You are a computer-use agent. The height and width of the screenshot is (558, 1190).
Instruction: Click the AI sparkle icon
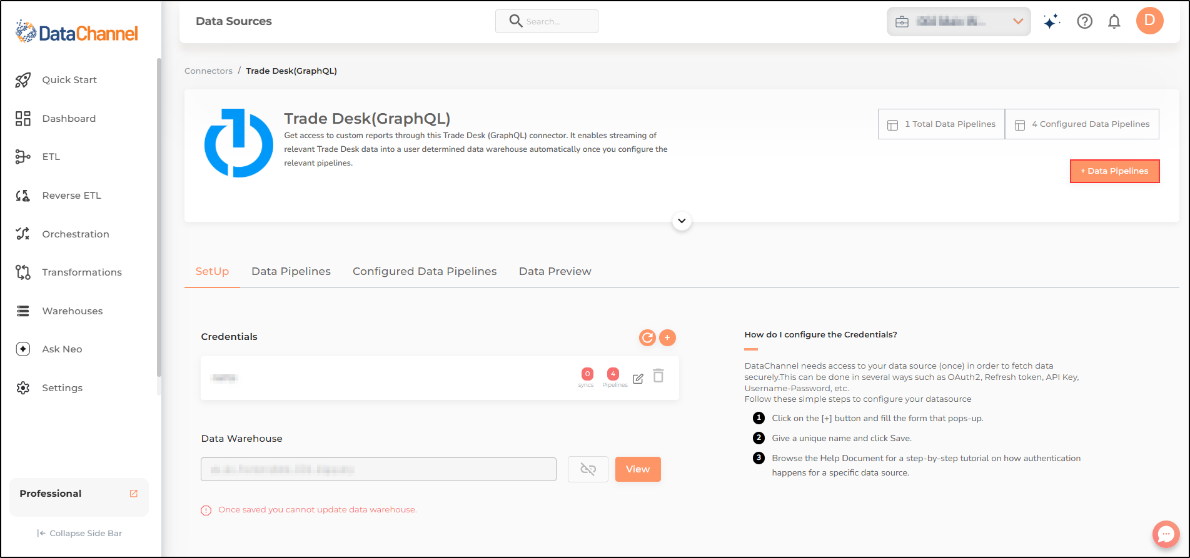tap(1052, 22)
